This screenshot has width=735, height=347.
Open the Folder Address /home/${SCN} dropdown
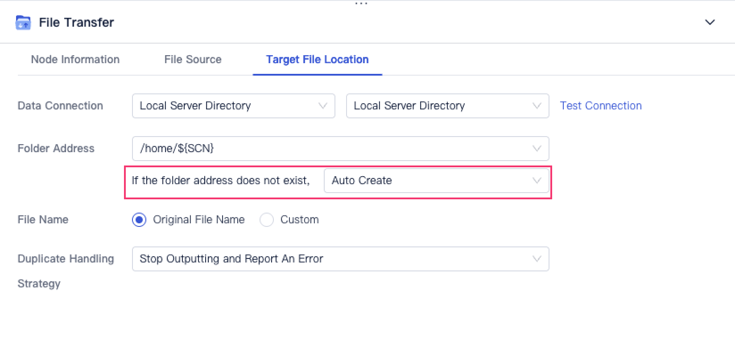pos(341,149)
